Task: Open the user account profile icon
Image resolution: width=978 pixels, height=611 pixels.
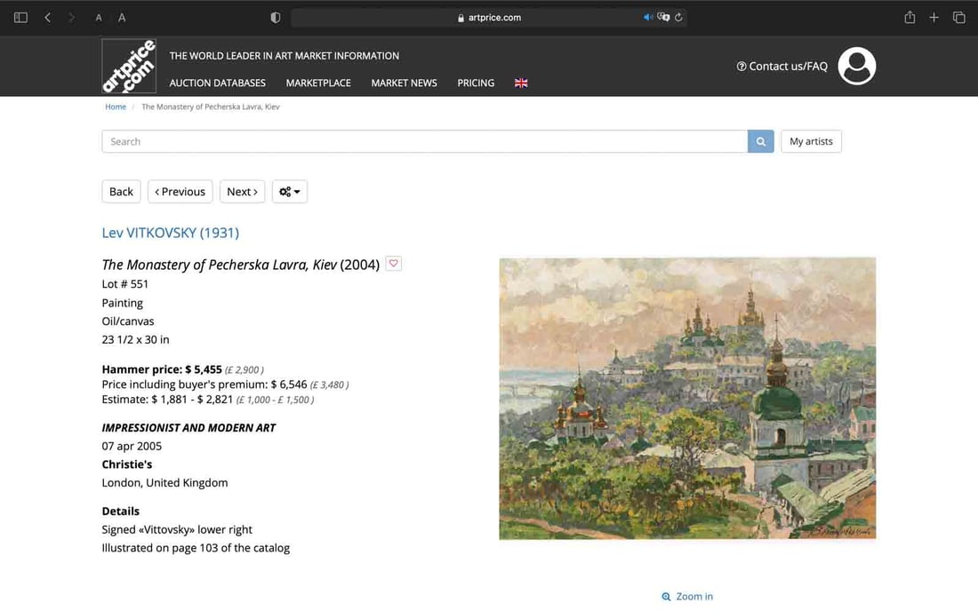Action: [857, 67]
